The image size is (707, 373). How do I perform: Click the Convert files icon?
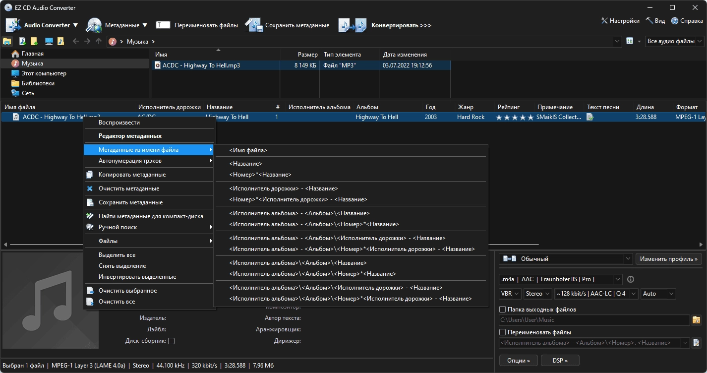point(353,25)
